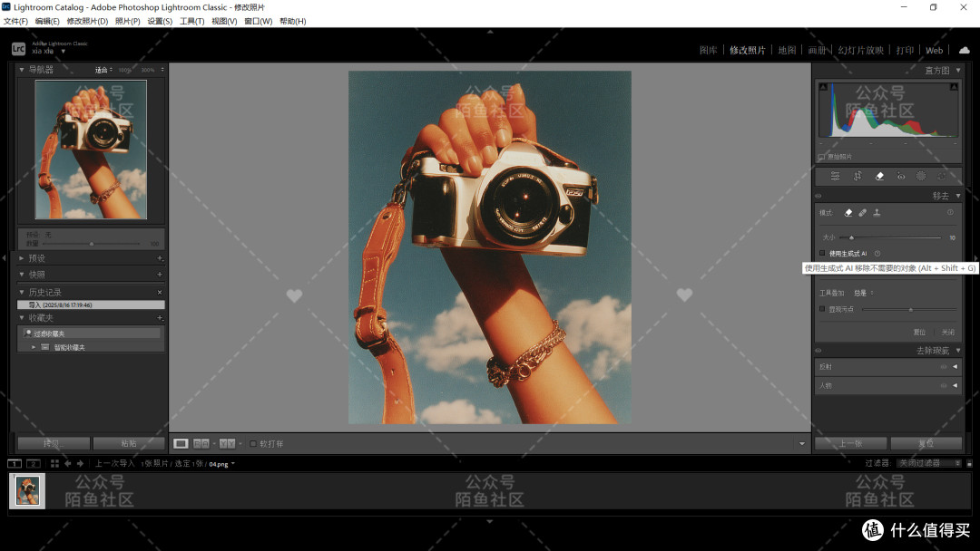Add a collection with 收藏夹 plus icon

click(x=160, y=318)
